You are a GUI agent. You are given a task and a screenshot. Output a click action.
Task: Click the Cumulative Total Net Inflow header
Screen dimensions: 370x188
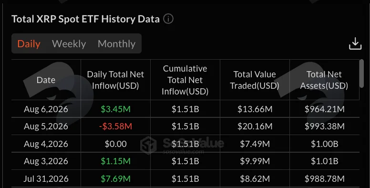185,80
